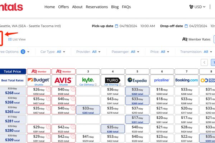The height and width of the screenshot is (143, 215).
Task: Toggle Member Rates
Action: point(196,39)
